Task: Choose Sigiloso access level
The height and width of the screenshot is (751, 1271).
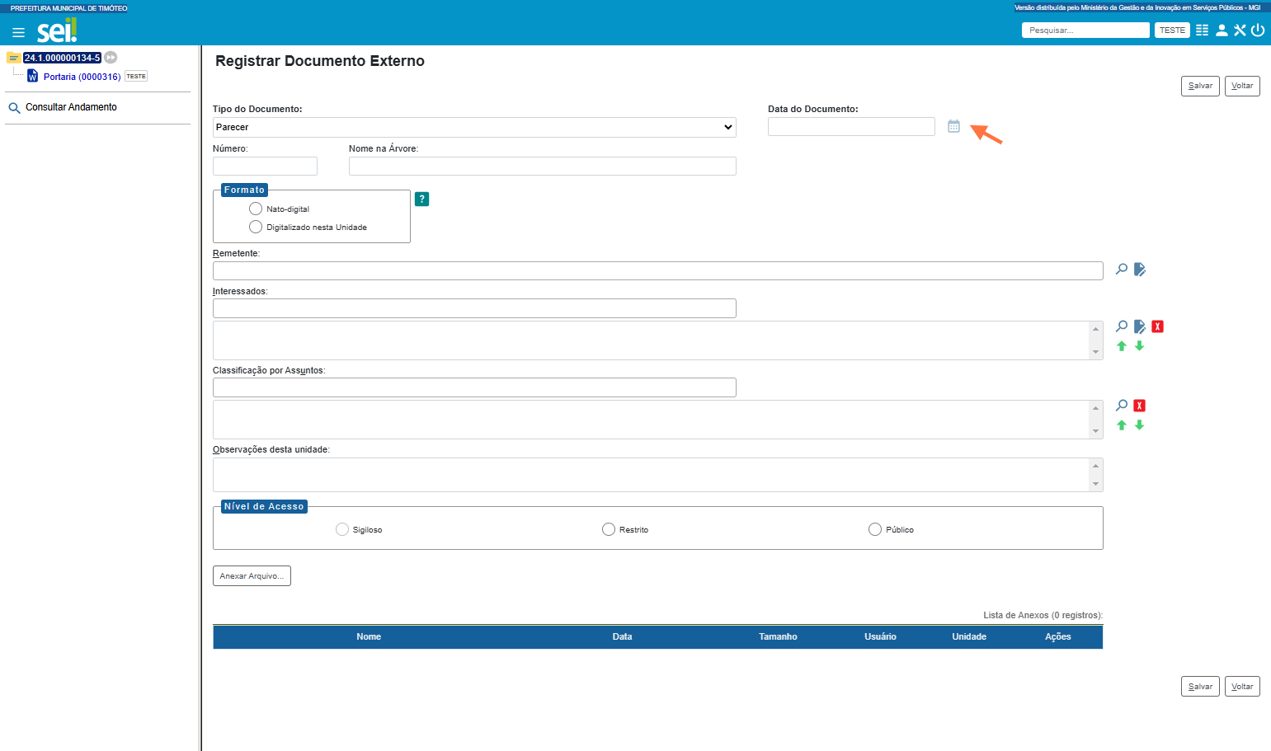Action: (x=342, y=529)
